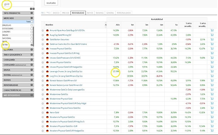This screenshot has width=218, height=135.
Task: Click collapse-all filters minus icon
Action: click(31, 9)
